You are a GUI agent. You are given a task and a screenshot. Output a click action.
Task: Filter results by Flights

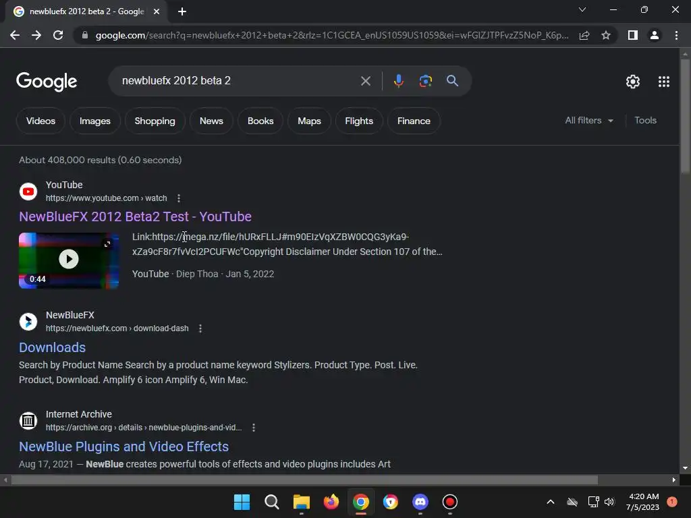[359, 121]
